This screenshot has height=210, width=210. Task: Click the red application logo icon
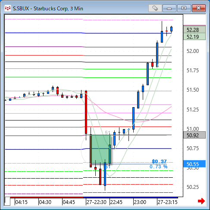tap(8, 8)
